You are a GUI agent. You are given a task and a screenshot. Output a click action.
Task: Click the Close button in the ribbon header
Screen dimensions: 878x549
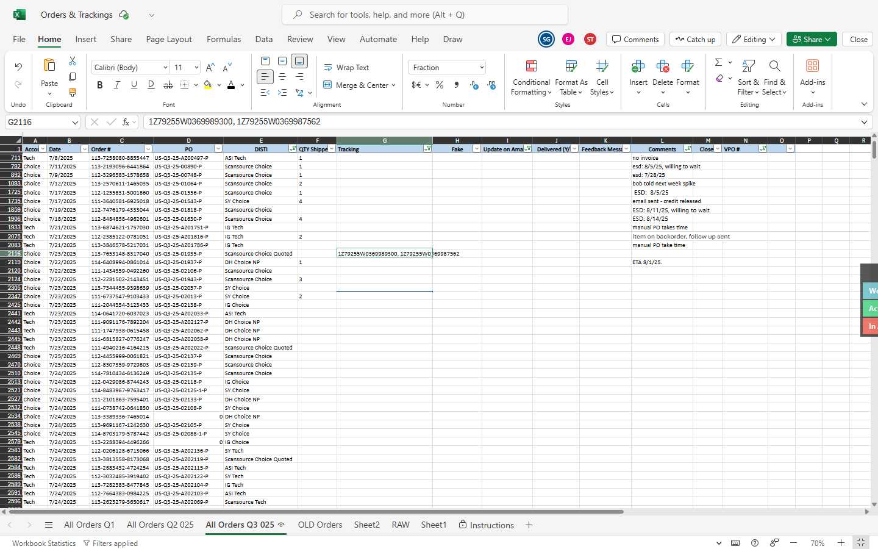[x=858, y=39]
